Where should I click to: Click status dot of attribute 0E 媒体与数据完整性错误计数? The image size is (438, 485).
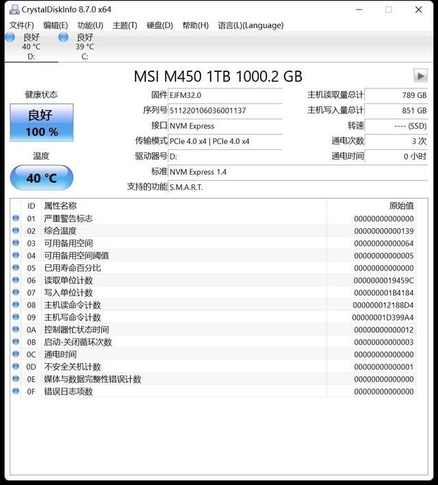[x=16, y=379]
